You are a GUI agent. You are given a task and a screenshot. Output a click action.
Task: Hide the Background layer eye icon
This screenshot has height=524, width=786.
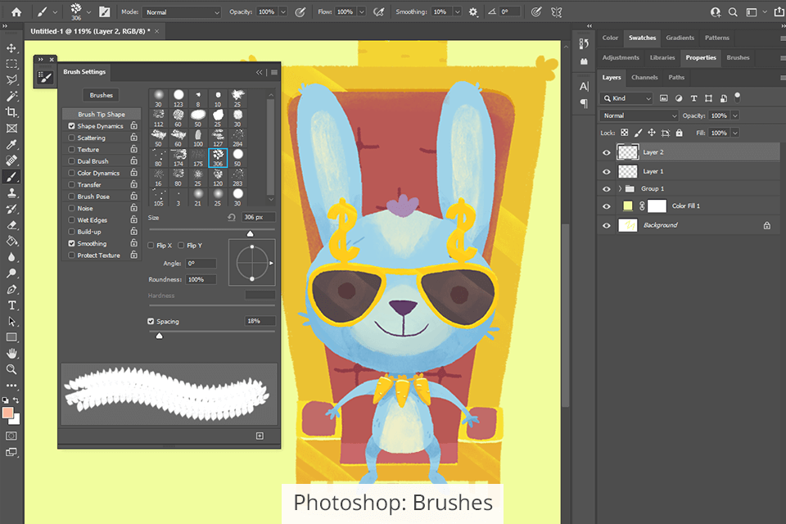(607, 226)
